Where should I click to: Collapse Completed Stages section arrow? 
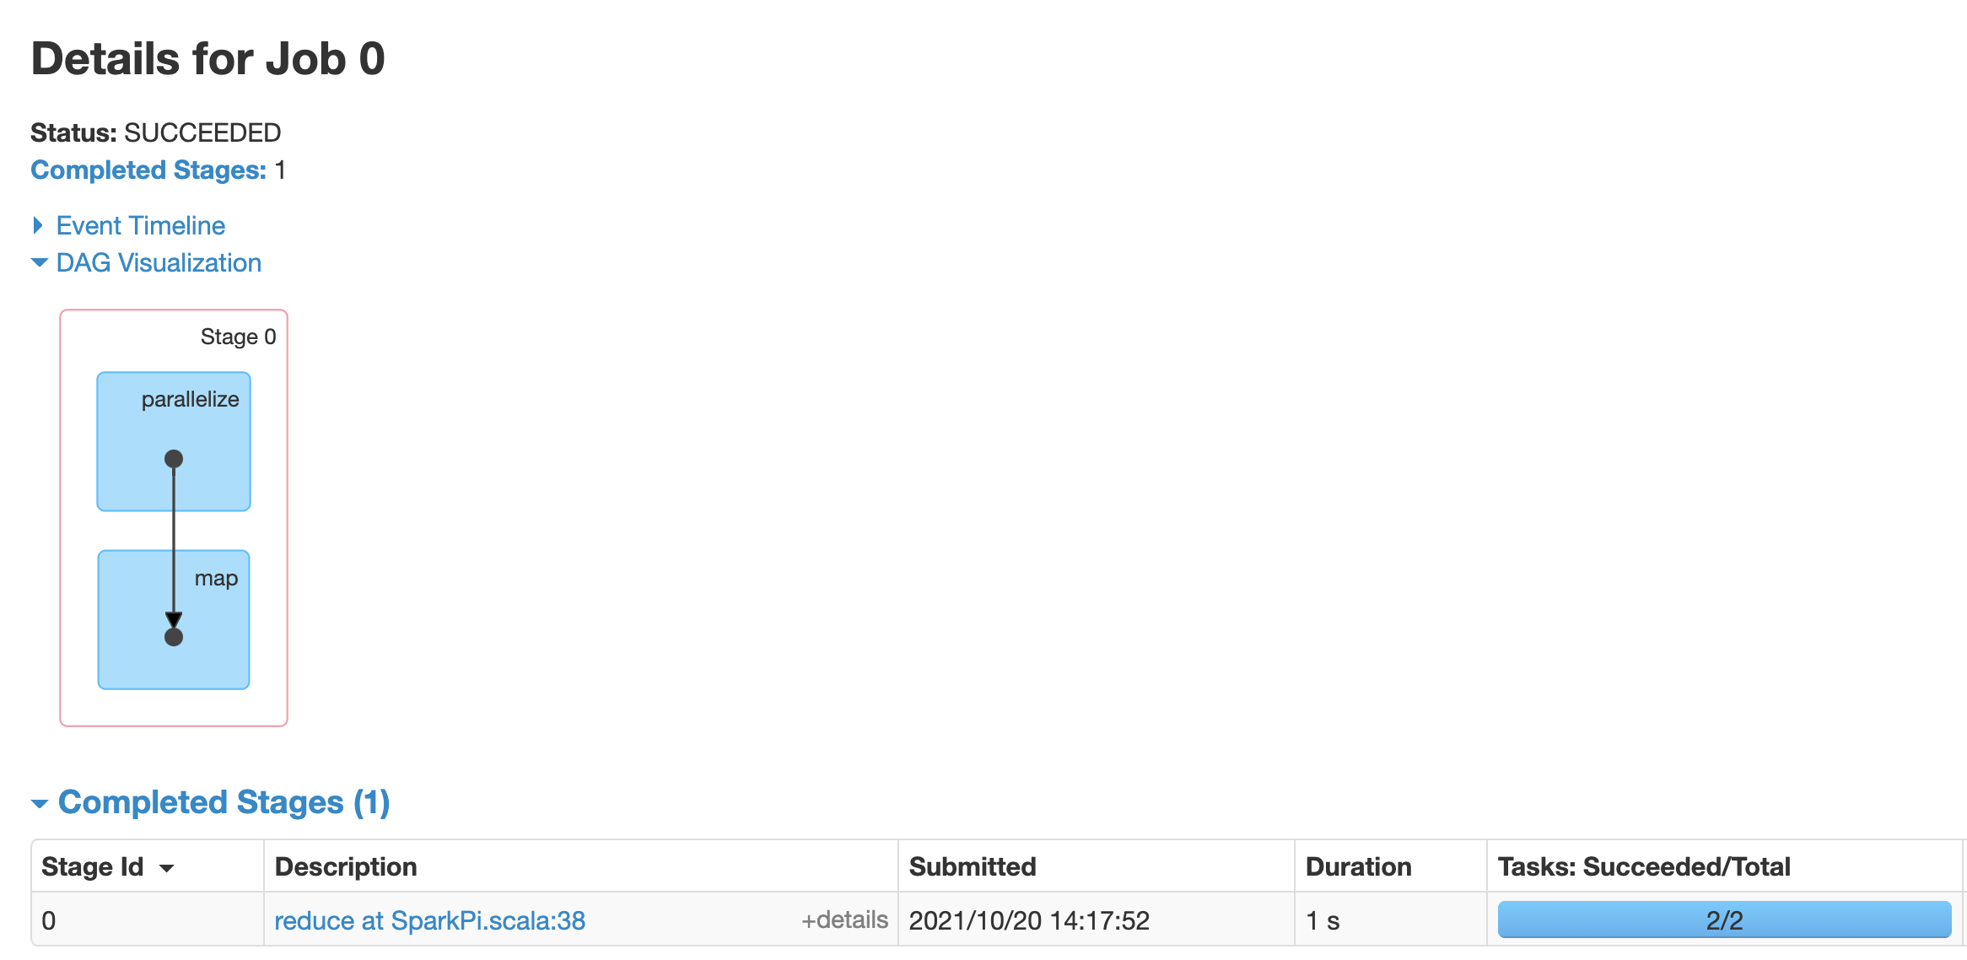[40, 803]
